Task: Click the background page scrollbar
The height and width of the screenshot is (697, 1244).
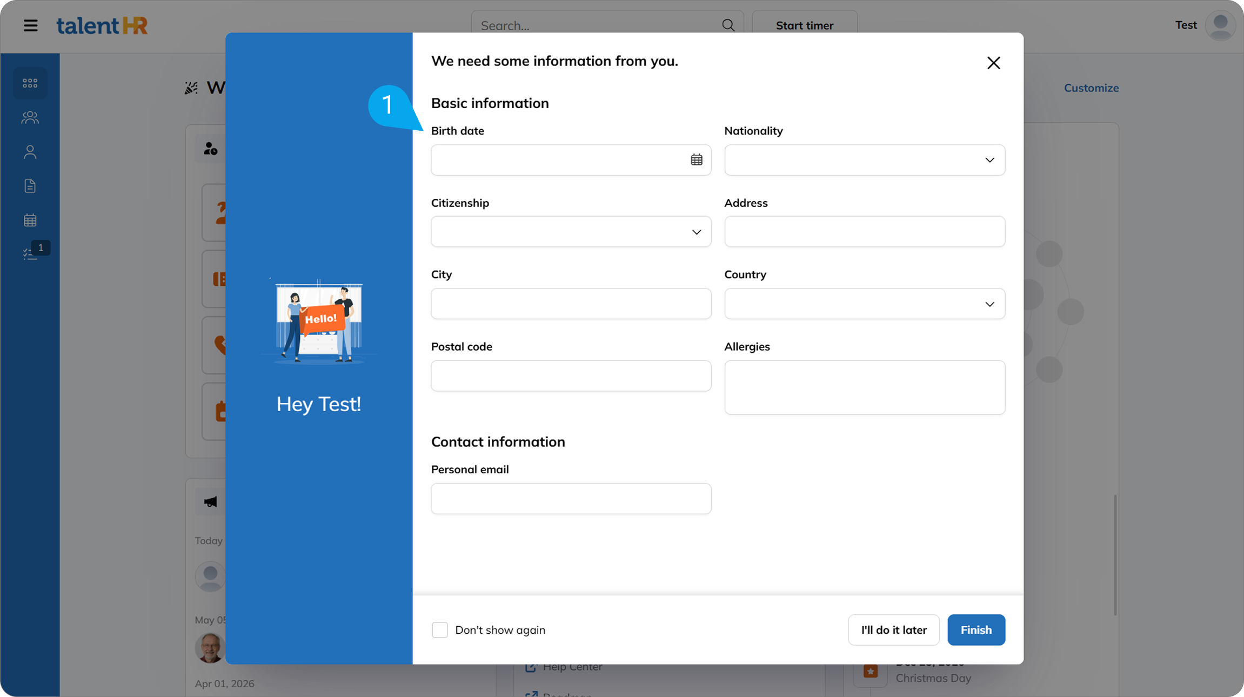Action: pos(1115,555)
